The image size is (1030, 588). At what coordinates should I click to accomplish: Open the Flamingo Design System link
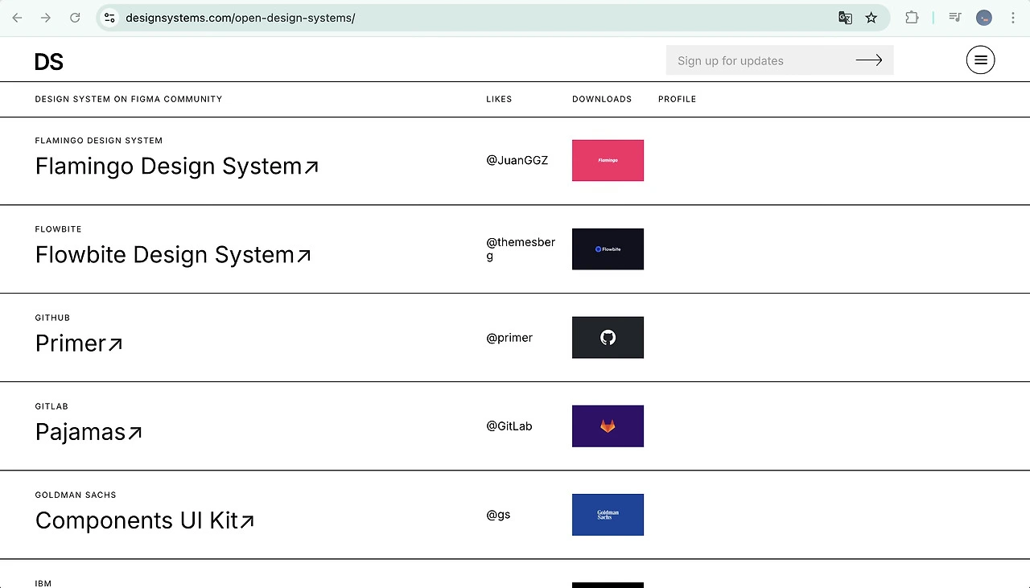177,166
